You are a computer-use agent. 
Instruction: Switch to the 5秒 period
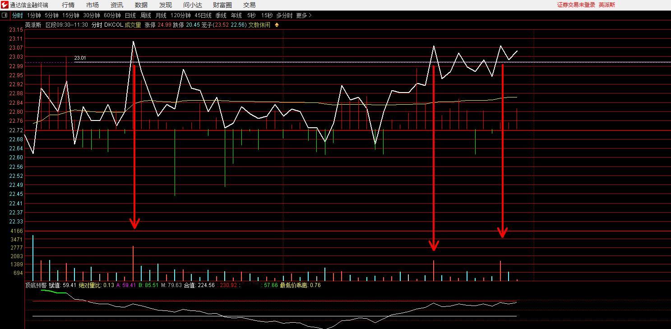[x=251, y=15]
